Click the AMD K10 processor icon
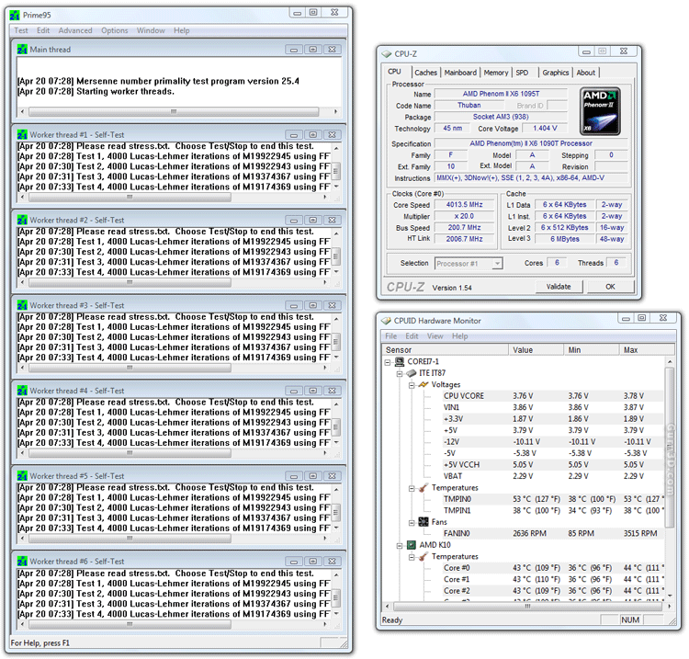The image size is (689, 659). click(412, 545)
